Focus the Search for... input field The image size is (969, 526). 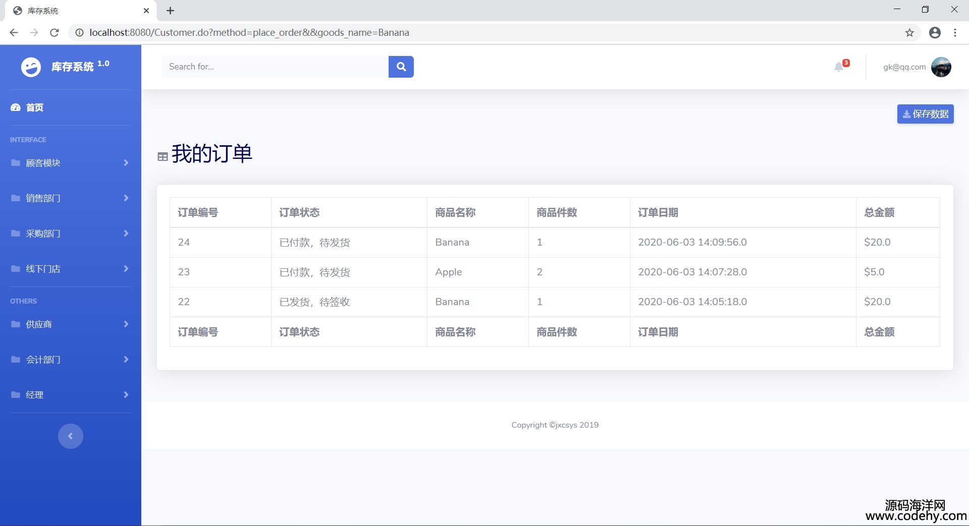tap(275, 67)
